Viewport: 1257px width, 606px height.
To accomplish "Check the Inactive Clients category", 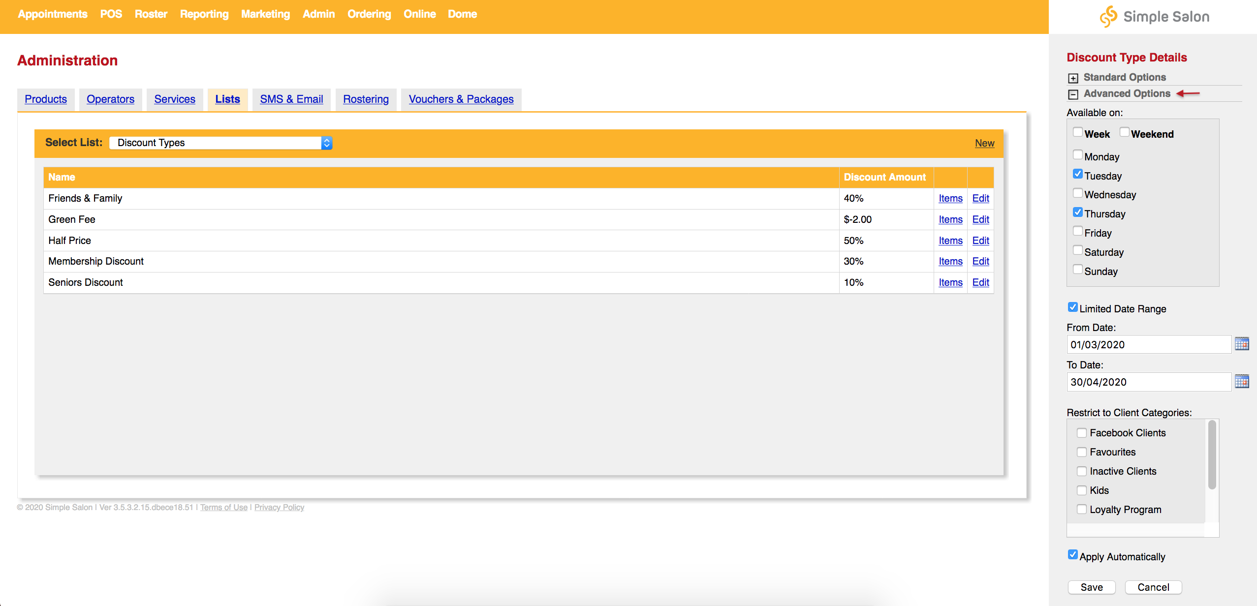I will pos(1081,471).
